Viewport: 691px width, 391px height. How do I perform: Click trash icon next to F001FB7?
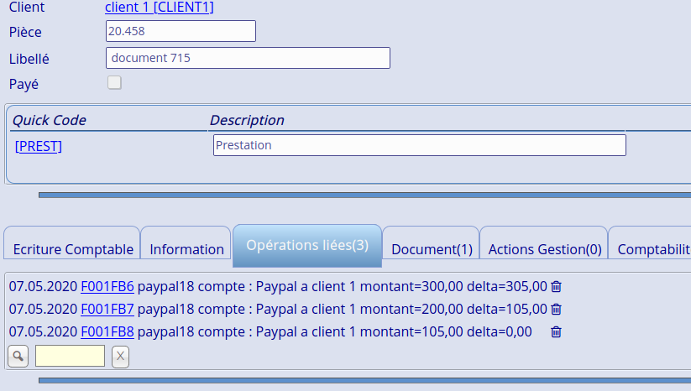coord(556,309)
